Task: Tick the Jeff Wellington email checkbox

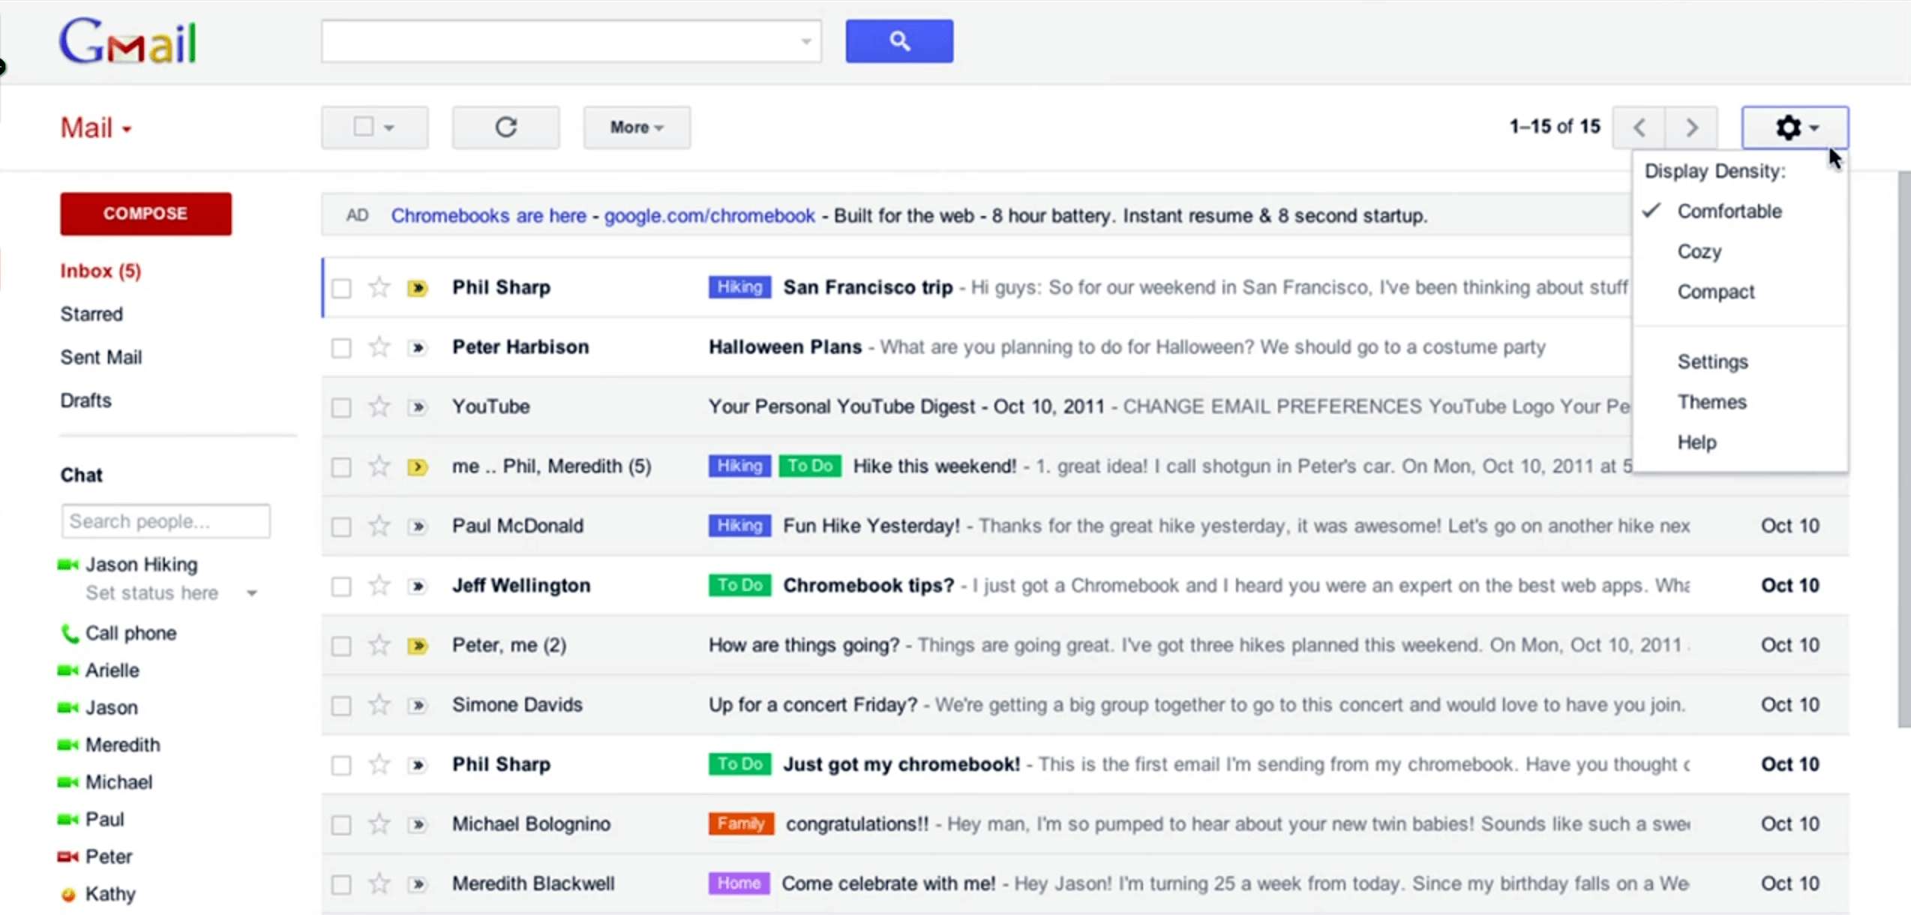Action: pos(341,586)
